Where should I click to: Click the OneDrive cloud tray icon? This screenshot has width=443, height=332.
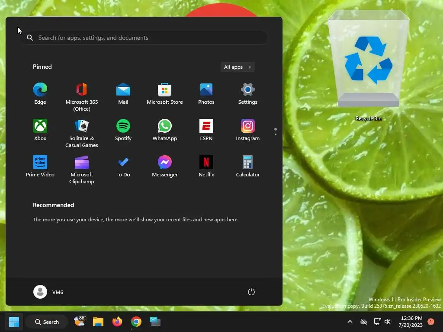[364, 322]
